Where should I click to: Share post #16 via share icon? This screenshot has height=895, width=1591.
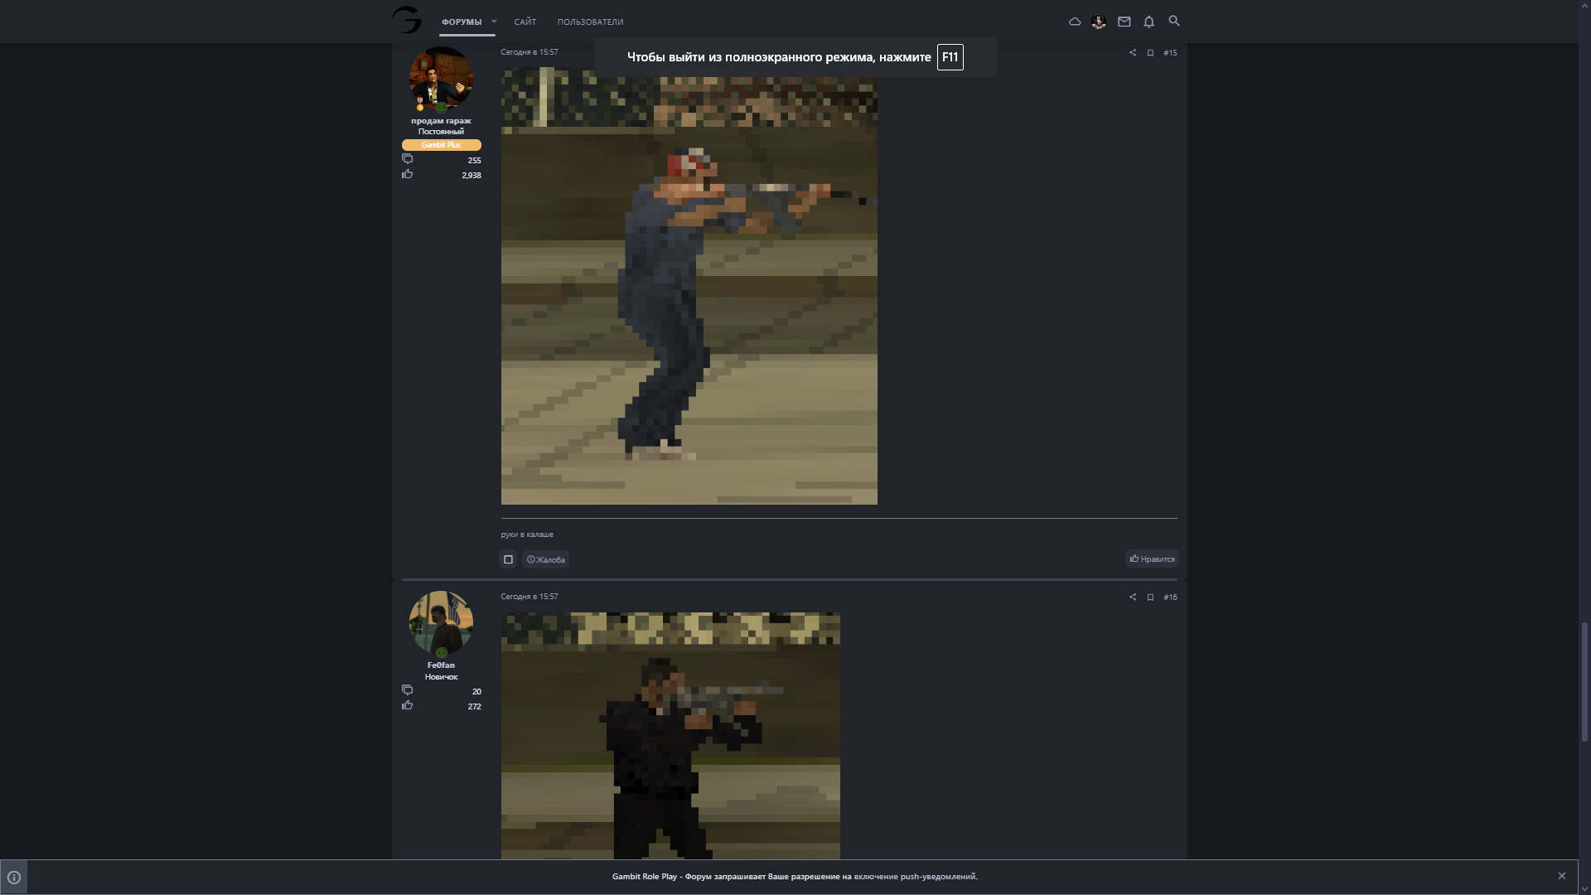1133,597
